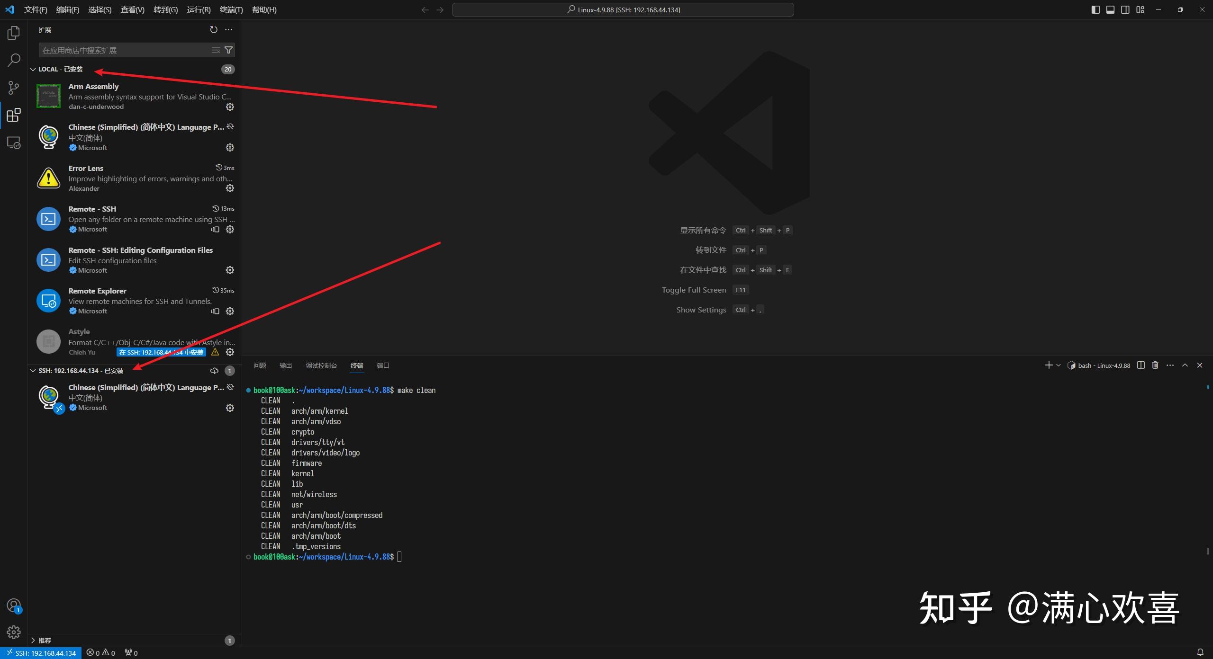Switch to the 输出 panel tab

point(285,365)
